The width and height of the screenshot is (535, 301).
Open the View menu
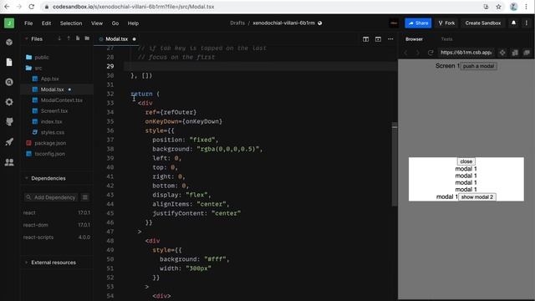(x=97, y=23)
